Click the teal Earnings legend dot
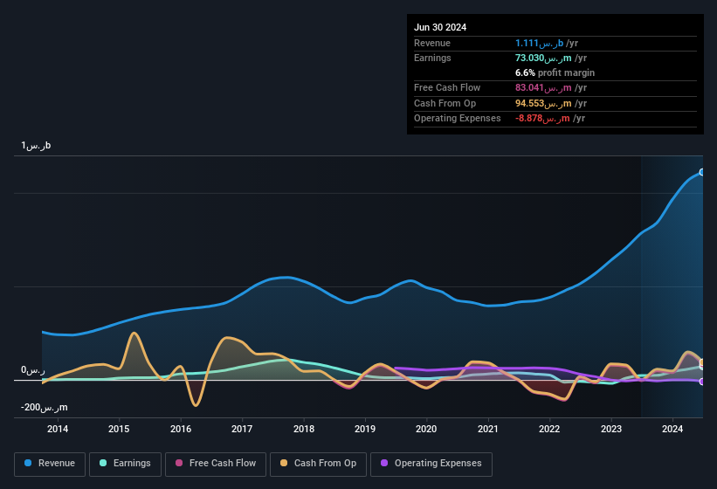Image resolution: width=717 pixels, height=489 pixels. (x=104, y=464)
